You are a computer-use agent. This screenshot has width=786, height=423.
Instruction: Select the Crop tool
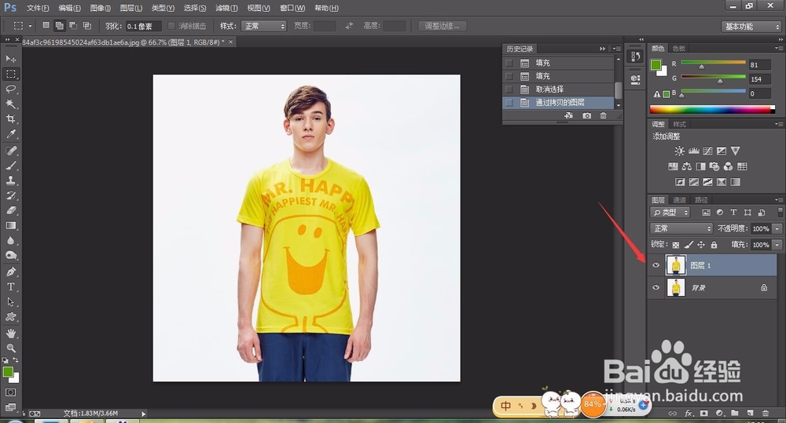click(x=10, y=119)
